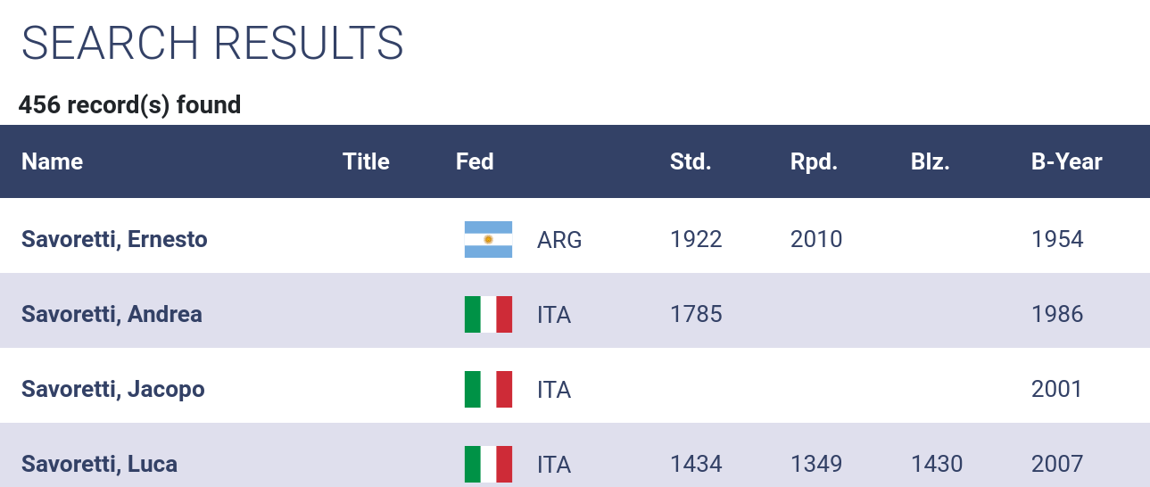Screen dimensions: 1150x487
Task: Sort by Blz. rating column header
Action: coord(931,161)
